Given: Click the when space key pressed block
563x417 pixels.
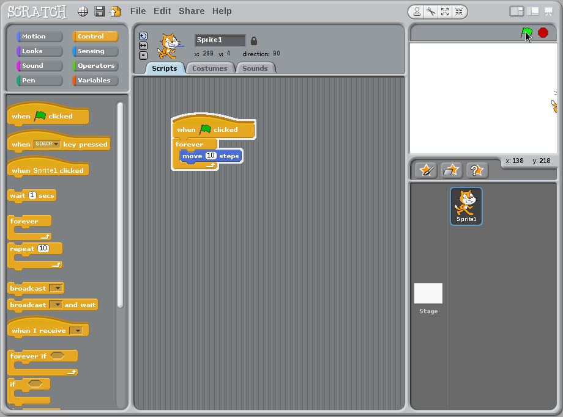Looking at the screenshot, I should point(59,142).
